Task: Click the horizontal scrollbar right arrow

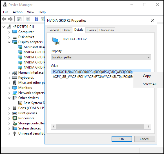Action: (x=148, y=126)
